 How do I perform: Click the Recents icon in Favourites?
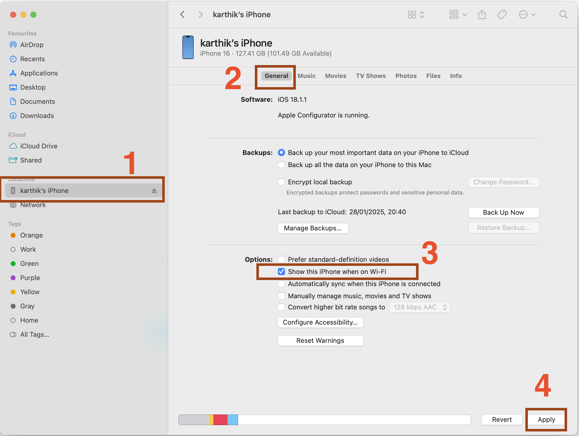13,59
